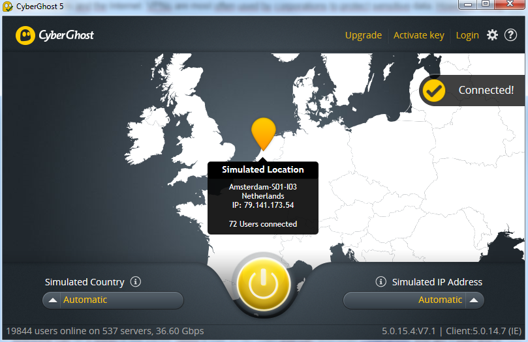Click the CyberGhost 5 title bar icon
Viewport: 528px width, 342px height.
(7, 7)
